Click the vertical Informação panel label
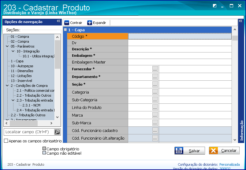The image size is (246, 170). point(242,130)
